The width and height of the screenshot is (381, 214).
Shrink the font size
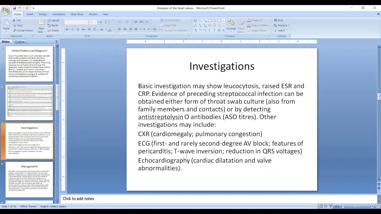pyautogui.click(x=106, y=22)
